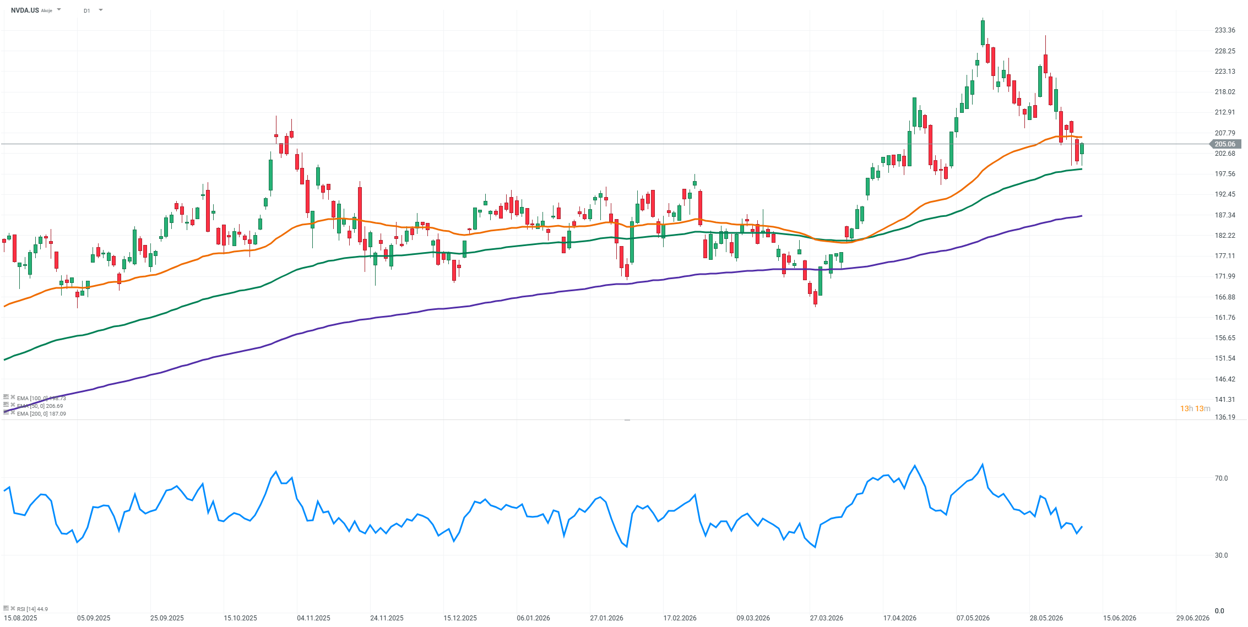Click the 06.01.2026 date label
This screenshot has height=627, width=1248.
[533, 618]
